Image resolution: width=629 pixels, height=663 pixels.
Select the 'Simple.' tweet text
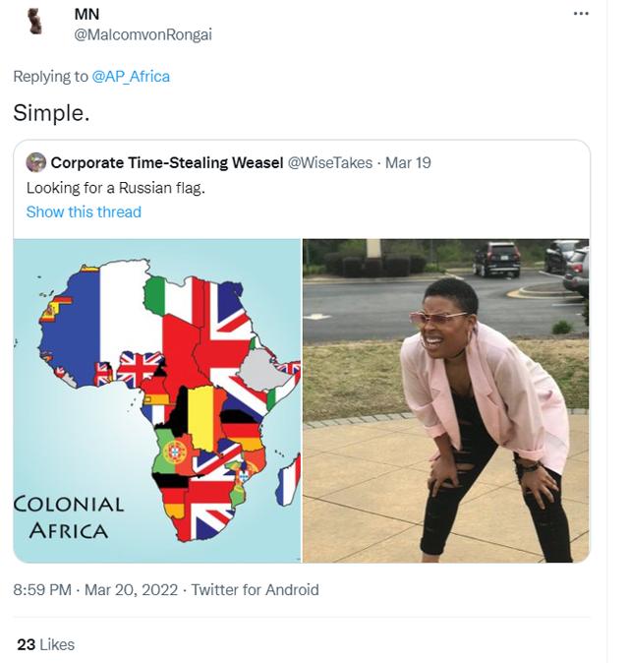(51, 112)
